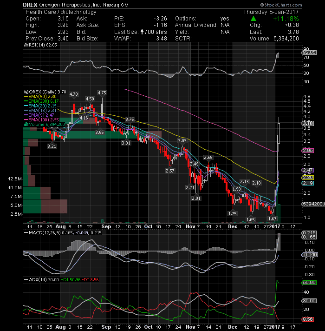The width and height of the screenshot is (325, 331).
Task: Click the 3.78 last price axis tag
Action: 308,123
